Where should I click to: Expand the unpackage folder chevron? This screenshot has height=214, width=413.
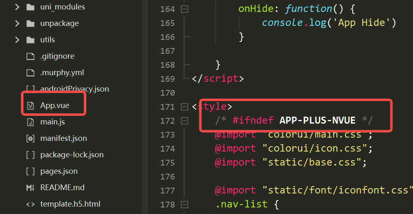(x=17, y=23)
